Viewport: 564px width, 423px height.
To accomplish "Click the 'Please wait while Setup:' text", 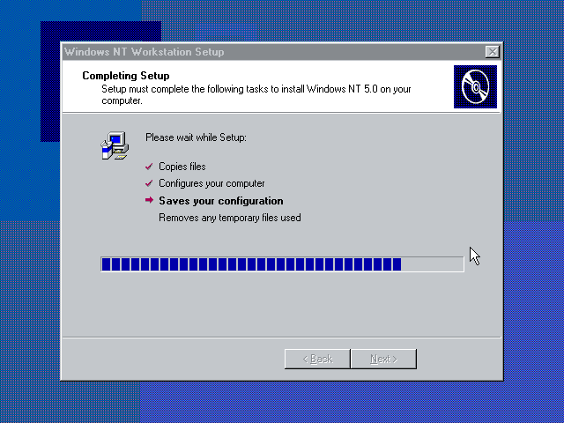I will pyautogui.click(x=196, y=137).
